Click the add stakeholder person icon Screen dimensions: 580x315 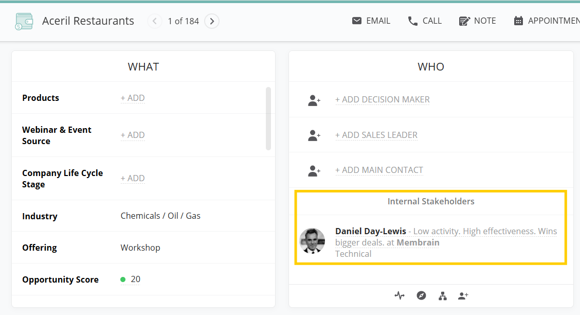(x=463, y=295)
